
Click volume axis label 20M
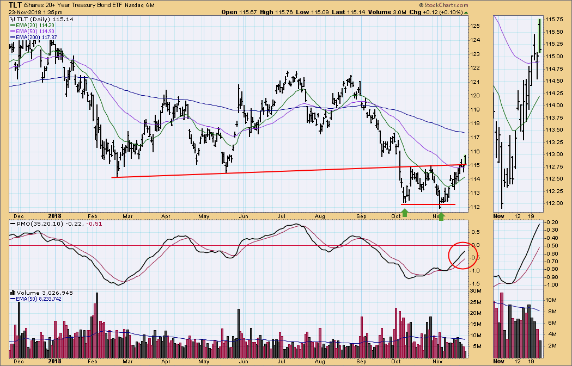click(476, 313)
